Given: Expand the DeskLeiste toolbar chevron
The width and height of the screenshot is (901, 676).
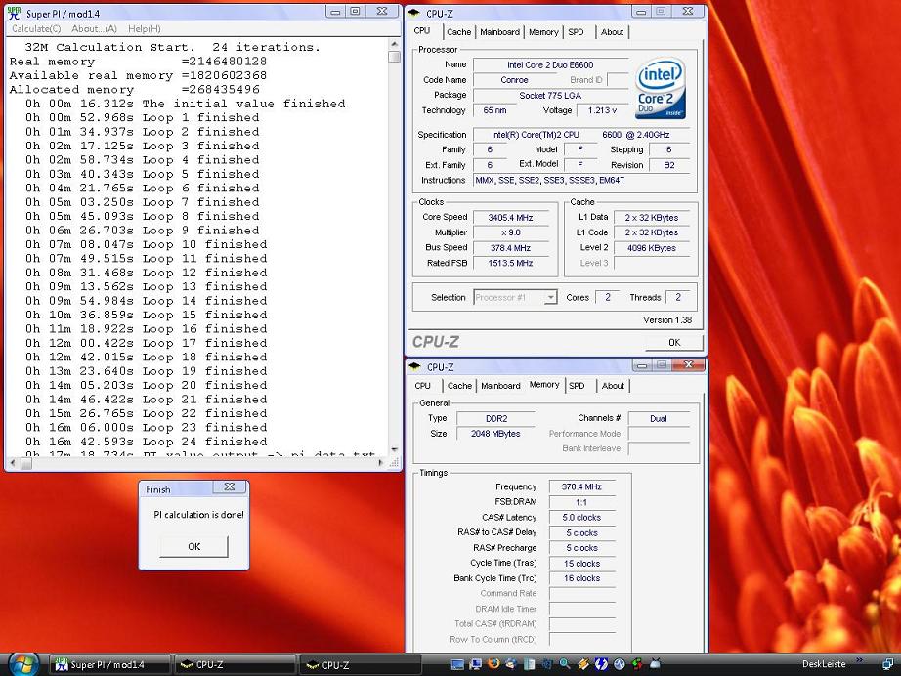Looking at the screenshot, I should tap(860, 660).
